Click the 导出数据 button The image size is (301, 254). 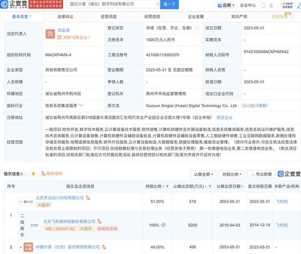point(261,175)
